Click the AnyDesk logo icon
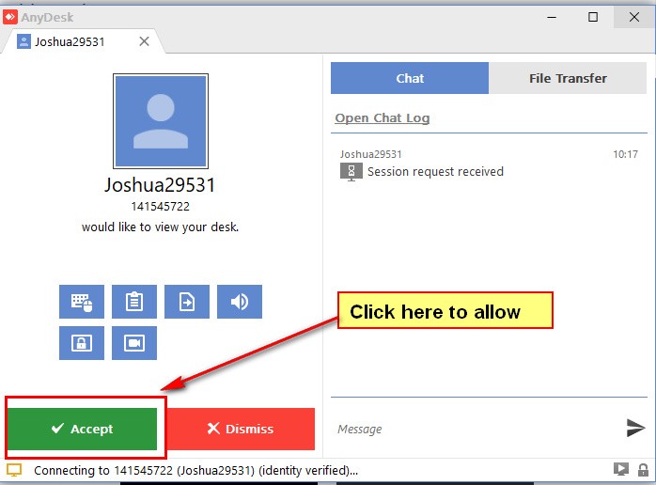 10,17
